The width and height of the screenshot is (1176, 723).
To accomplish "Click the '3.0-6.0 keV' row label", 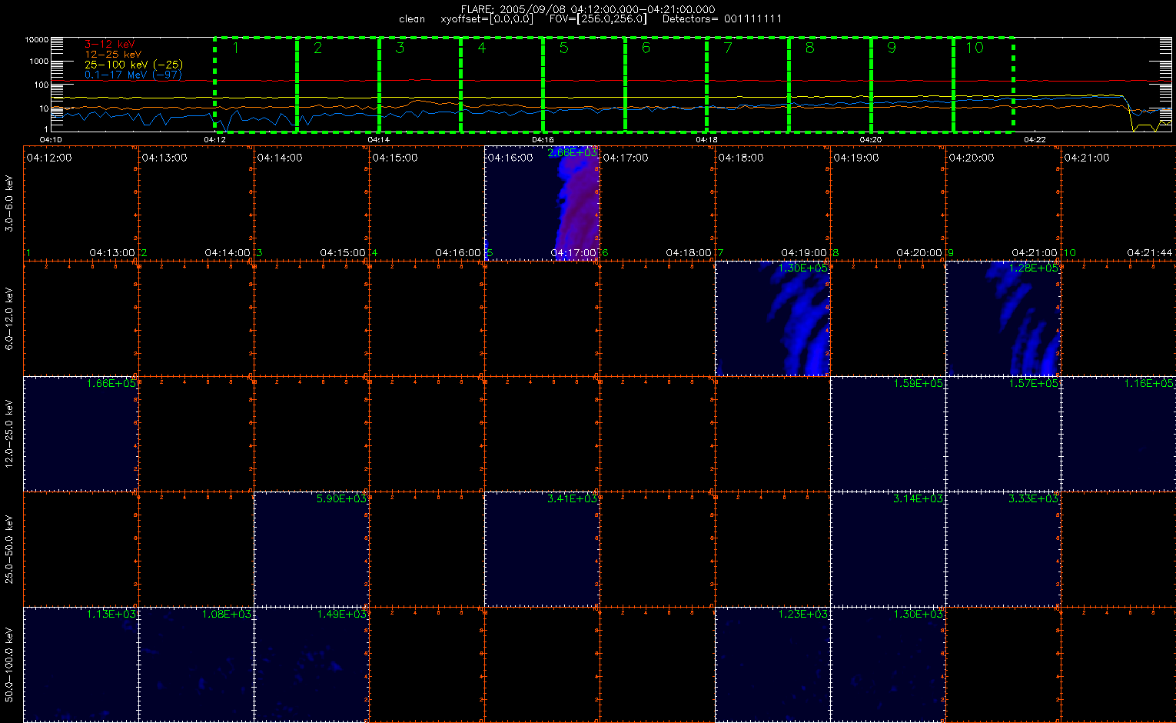I will [x=9, y=203].
